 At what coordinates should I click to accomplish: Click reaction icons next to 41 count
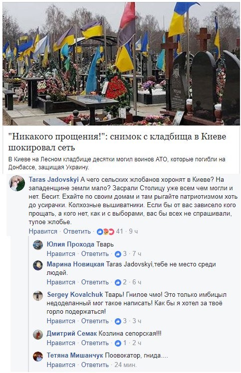106,232
